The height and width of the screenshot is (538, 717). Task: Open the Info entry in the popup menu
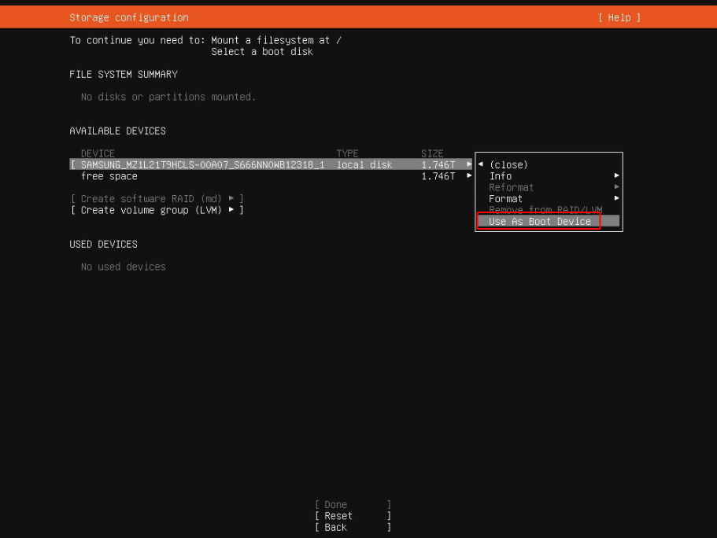[501, 176]
